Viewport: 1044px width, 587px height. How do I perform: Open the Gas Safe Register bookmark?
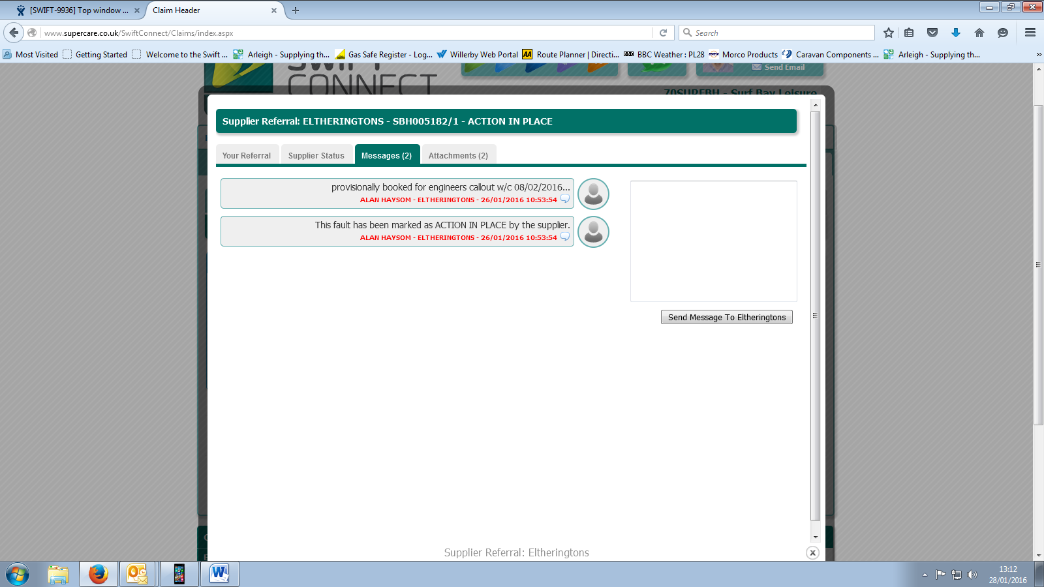click(384, 55)
